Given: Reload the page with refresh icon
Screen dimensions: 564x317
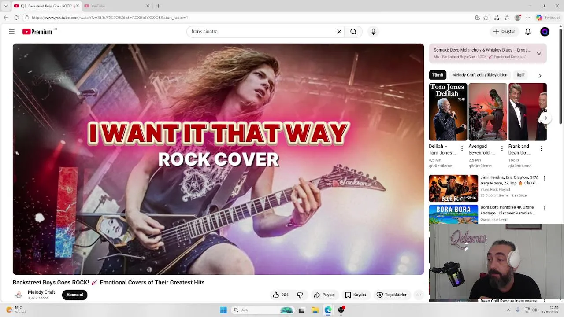Looking at the screenshot, I should pos(16,18).
